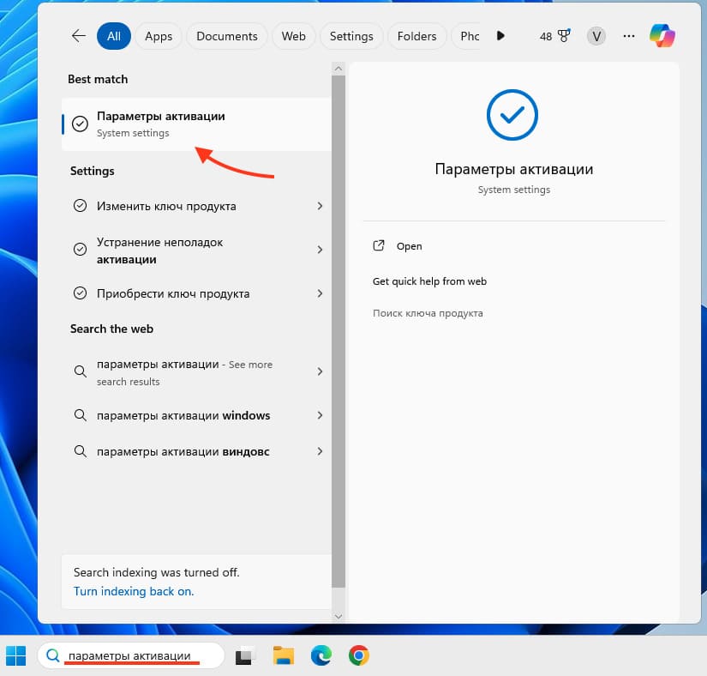The image size is (707, 676).
Task: Click Open in the preview pane
Action: coord(409,246)
